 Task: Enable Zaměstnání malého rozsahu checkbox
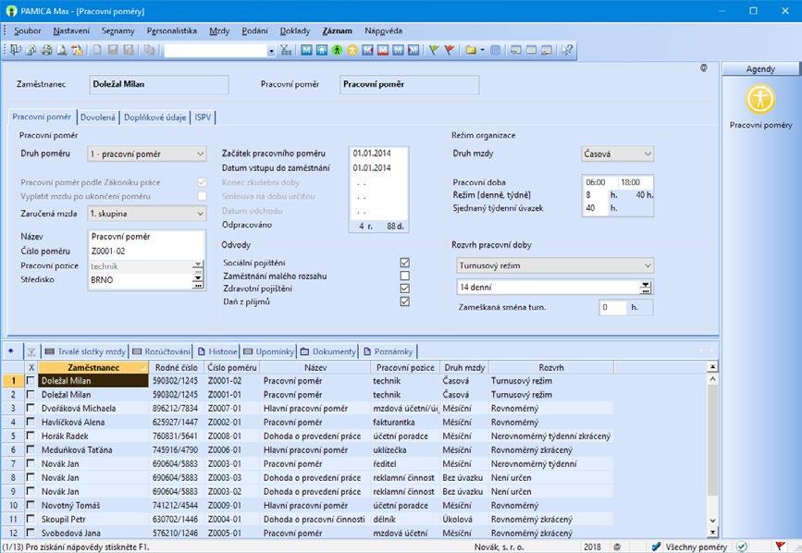(x=404, y=276)
